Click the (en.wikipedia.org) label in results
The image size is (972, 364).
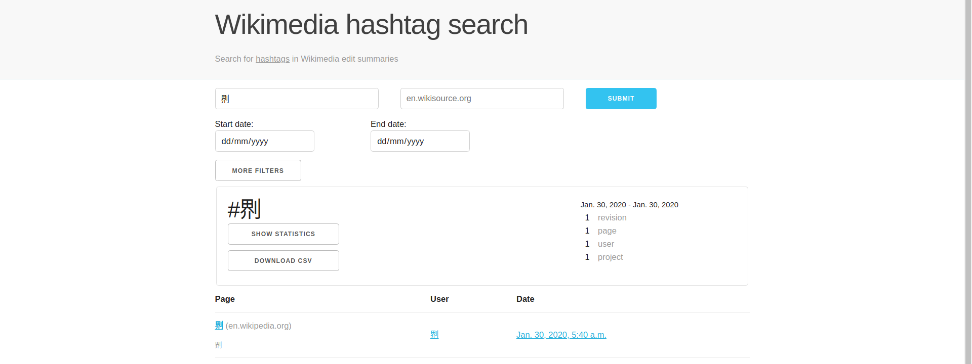[259, 326]
